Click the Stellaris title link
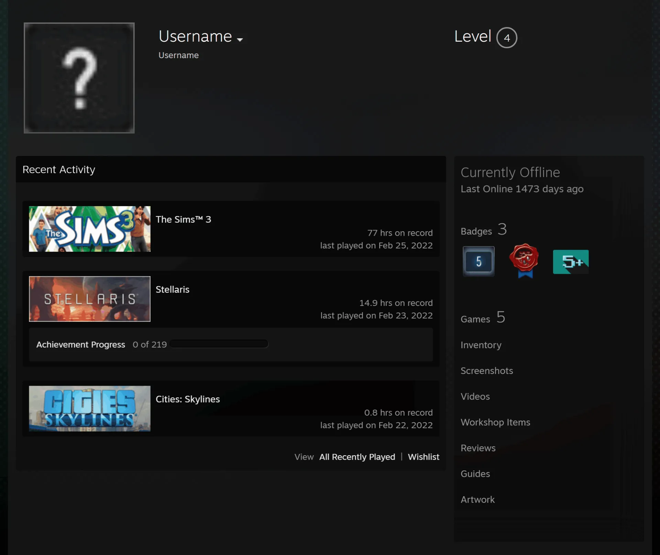Image resolution: width=660 pixels, height=555 pixels. (173, 289)
